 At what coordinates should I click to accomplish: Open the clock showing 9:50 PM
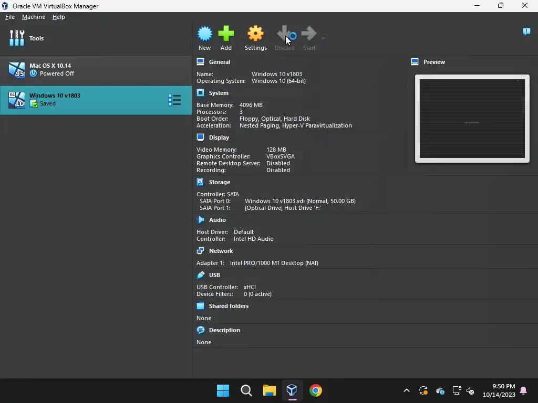[x=499, y=390]
